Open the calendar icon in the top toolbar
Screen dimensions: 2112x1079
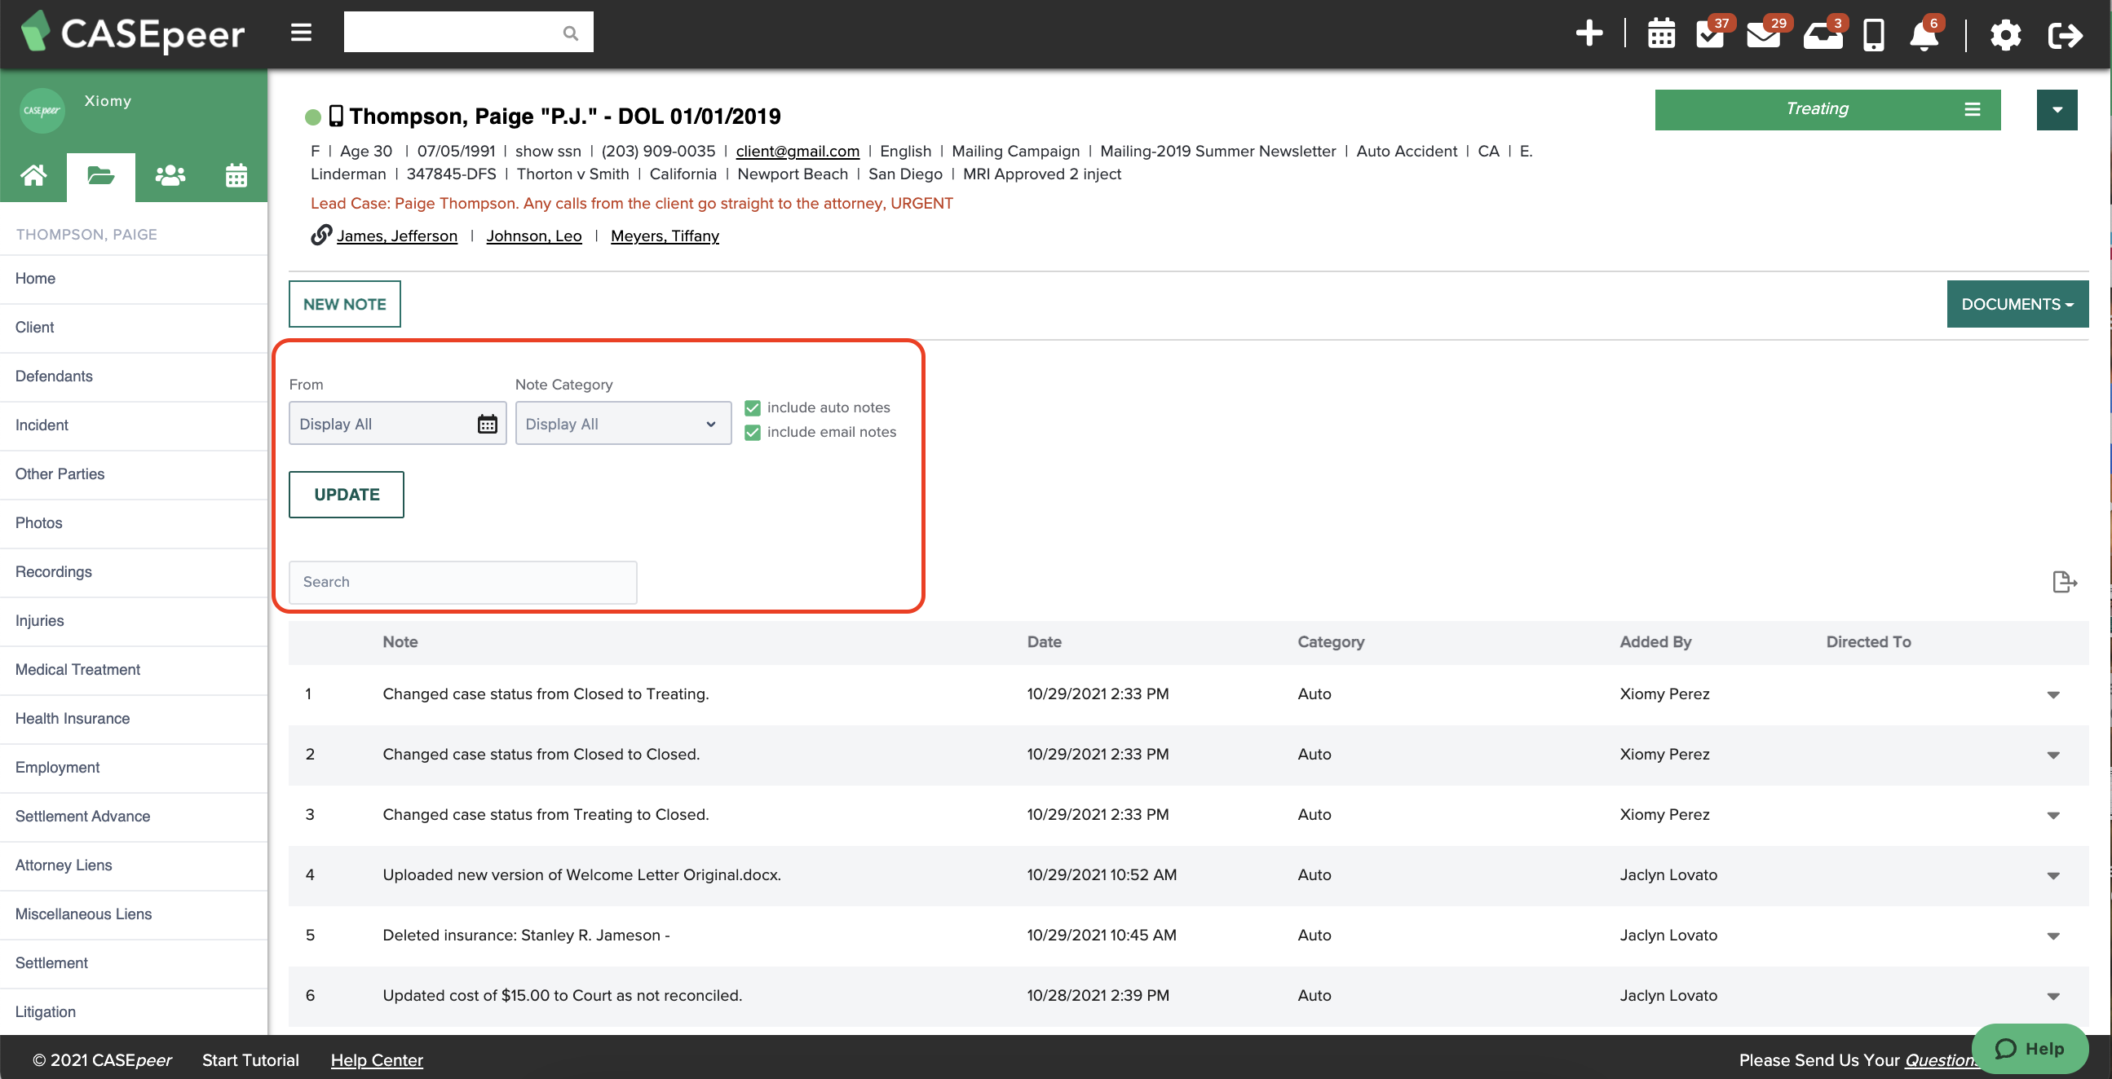coord(1661,34)
